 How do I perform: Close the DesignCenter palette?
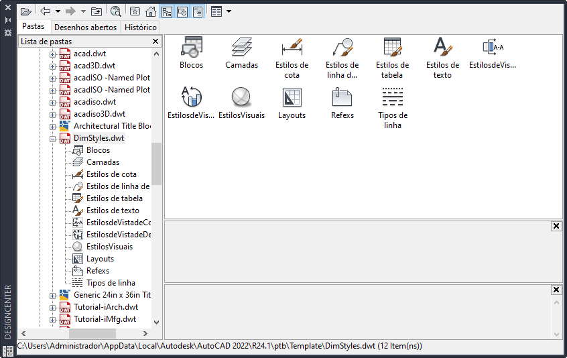click(x=8, y=7)
